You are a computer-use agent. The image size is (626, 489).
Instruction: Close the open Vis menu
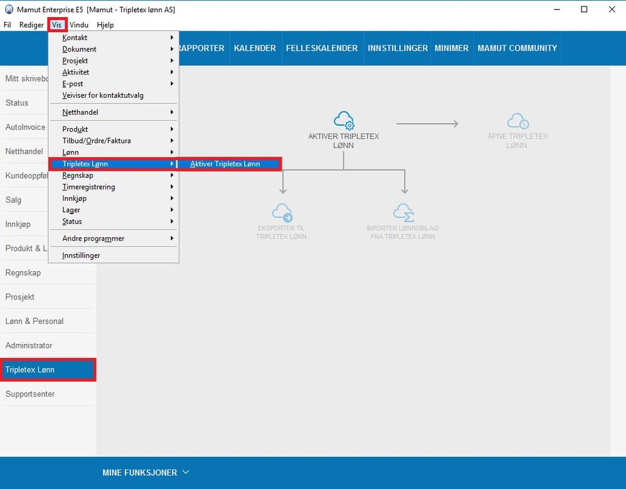point(56,24)
